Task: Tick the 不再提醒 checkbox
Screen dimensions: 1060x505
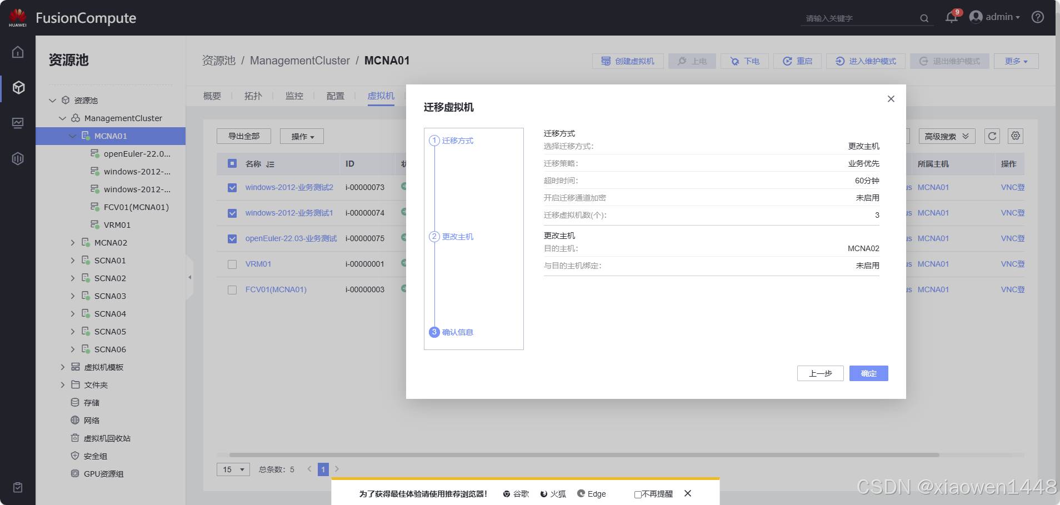Action: 638,494
